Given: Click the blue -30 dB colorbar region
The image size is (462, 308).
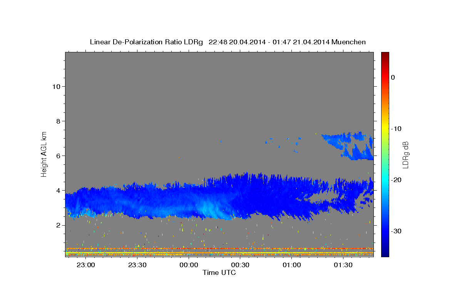Looking at the screenshot, I should [x=385, y=231].
